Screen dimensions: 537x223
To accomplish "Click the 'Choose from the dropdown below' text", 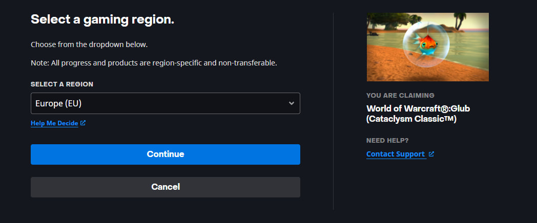I will [x=89, y=44].
